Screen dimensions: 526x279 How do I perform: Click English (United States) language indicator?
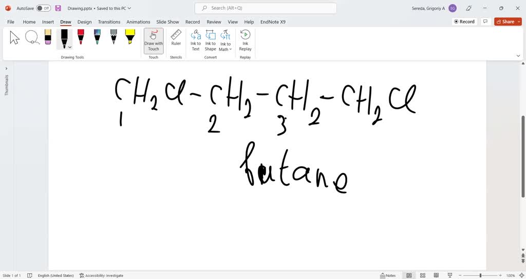55,275
